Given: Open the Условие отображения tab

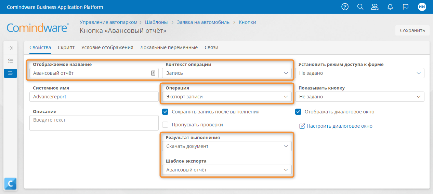Looking at the screenshot, I should (107, 47).
